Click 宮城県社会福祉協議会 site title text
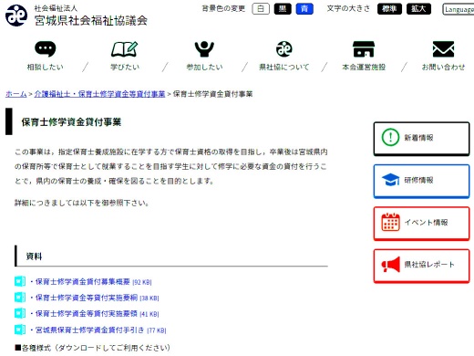Image resolution: width=474 pixels, height=356 pixels. pyautogui.click(x=91, y=20)
